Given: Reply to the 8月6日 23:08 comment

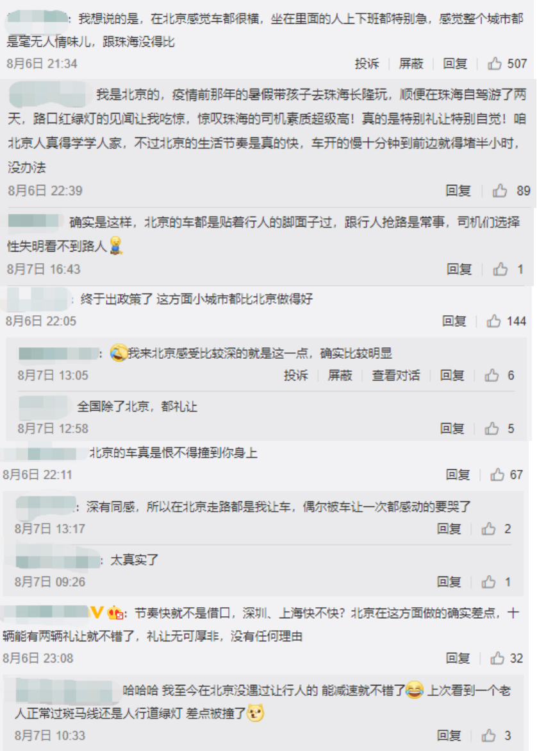Looking at the screenshot, I should pos(458,658).
